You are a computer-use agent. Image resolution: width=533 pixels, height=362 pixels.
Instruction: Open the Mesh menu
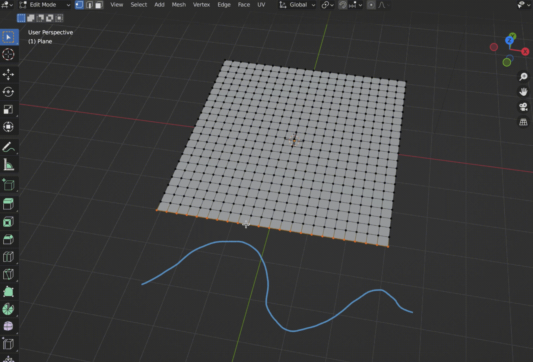pyautogui.click(x=179, y=4)
